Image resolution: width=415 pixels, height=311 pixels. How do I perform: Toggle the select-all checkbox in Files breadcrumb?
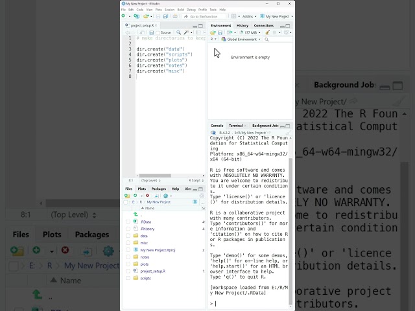pyautogui.click(x=125, y=202)
